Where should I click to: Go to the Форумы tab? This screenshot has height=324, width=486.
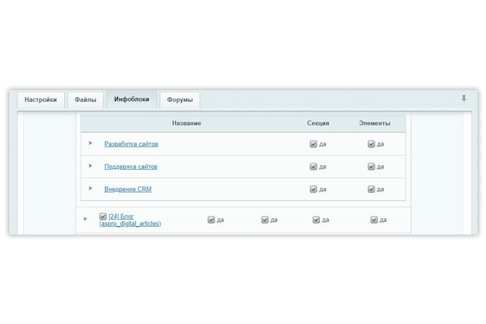[x=179, y=100]
